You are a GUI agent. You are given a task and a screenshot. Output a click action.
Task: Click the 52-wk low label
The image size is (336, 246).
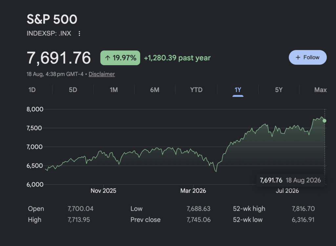248,220
